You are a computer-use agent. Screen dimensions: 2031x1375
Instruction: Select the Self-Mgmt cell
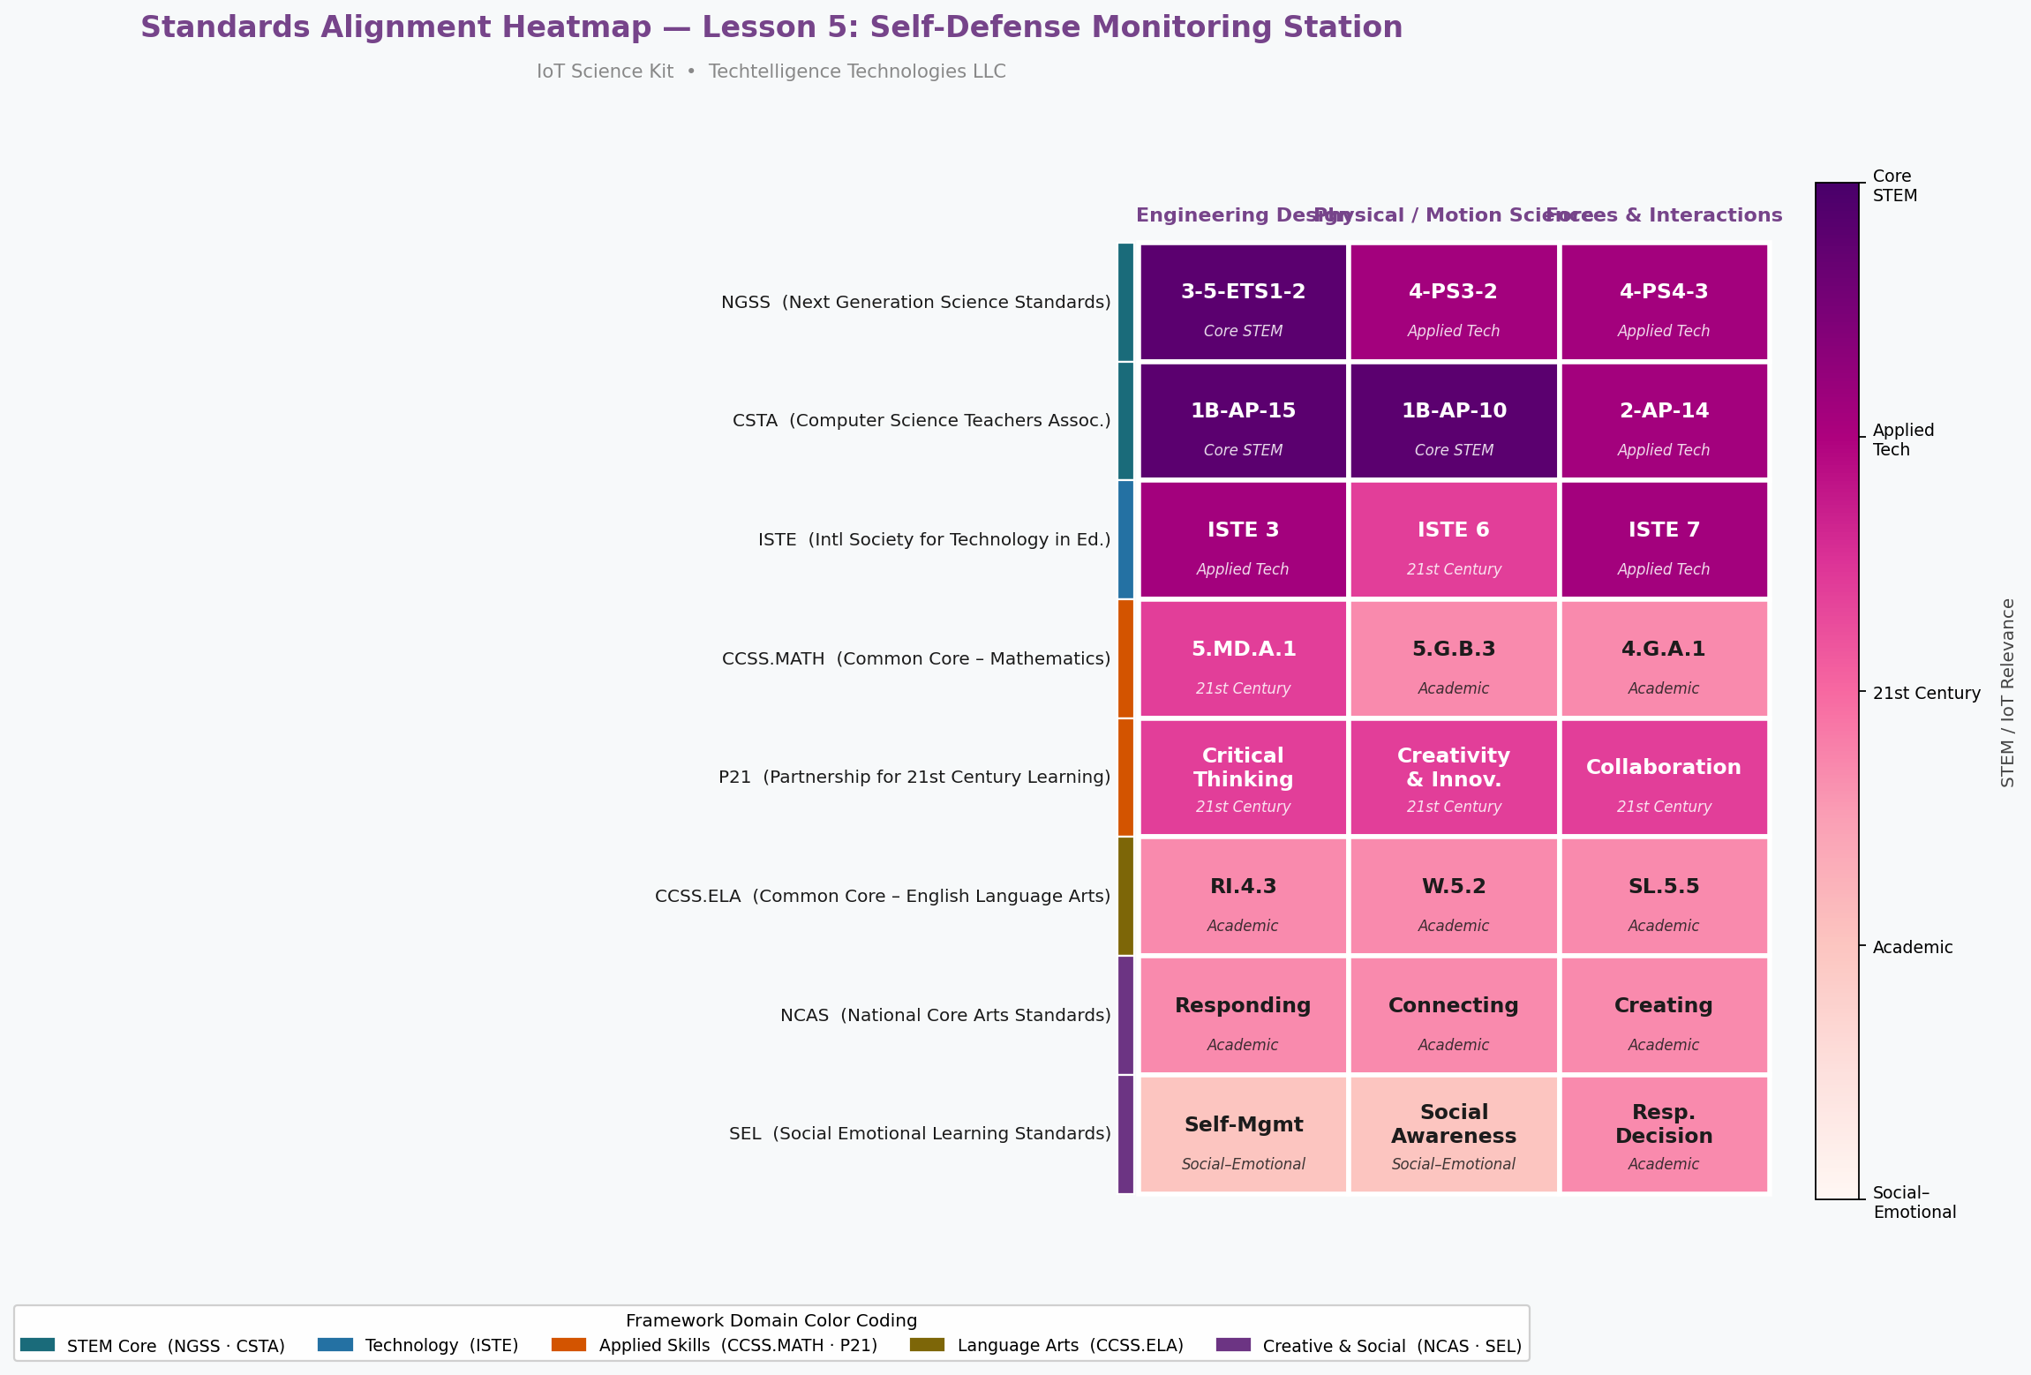click(x=1243, y=1134)
